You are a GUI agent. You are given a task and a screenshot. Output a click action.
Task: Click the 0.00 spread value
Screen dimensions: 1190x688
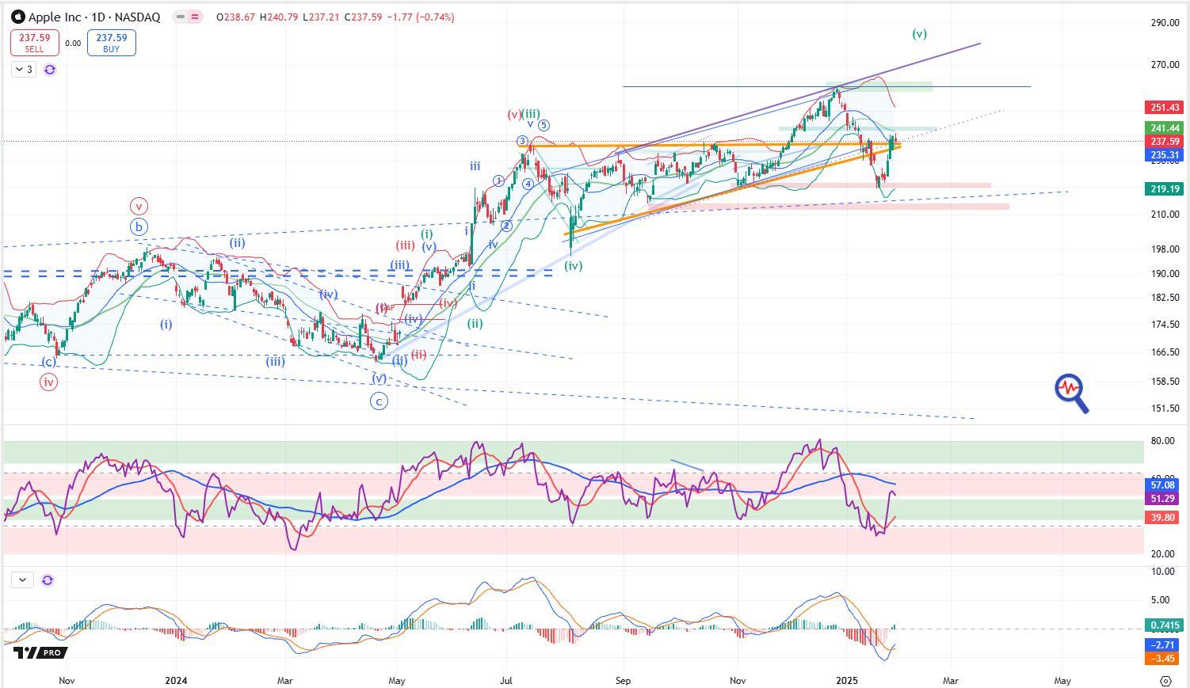point(73,44)
